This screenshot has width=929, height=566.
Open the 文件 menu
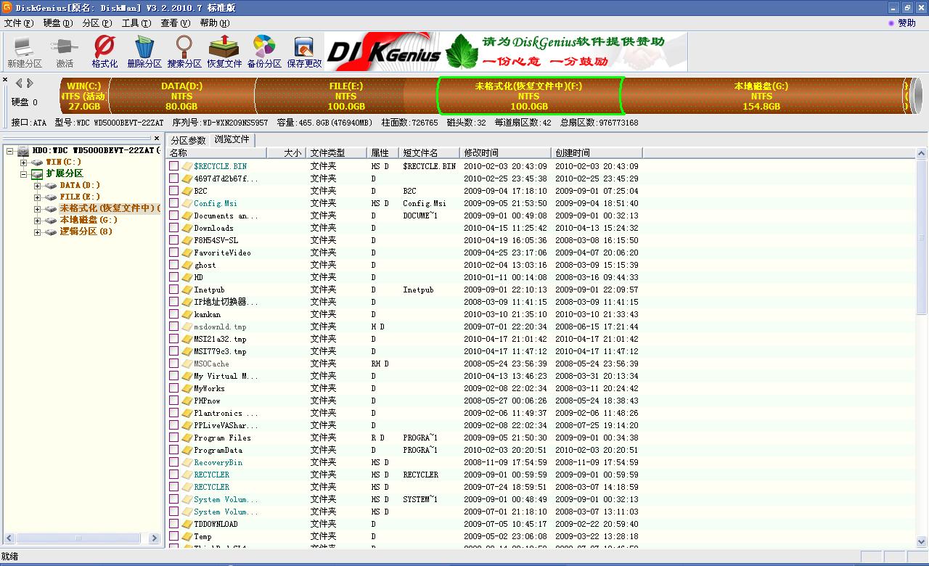[x=18, y=23]
